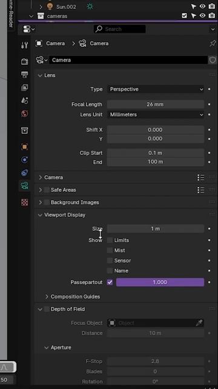Open the lens Type Perspective dropdown
Screen dimensions: 218x389
click(x=156, y=89)
